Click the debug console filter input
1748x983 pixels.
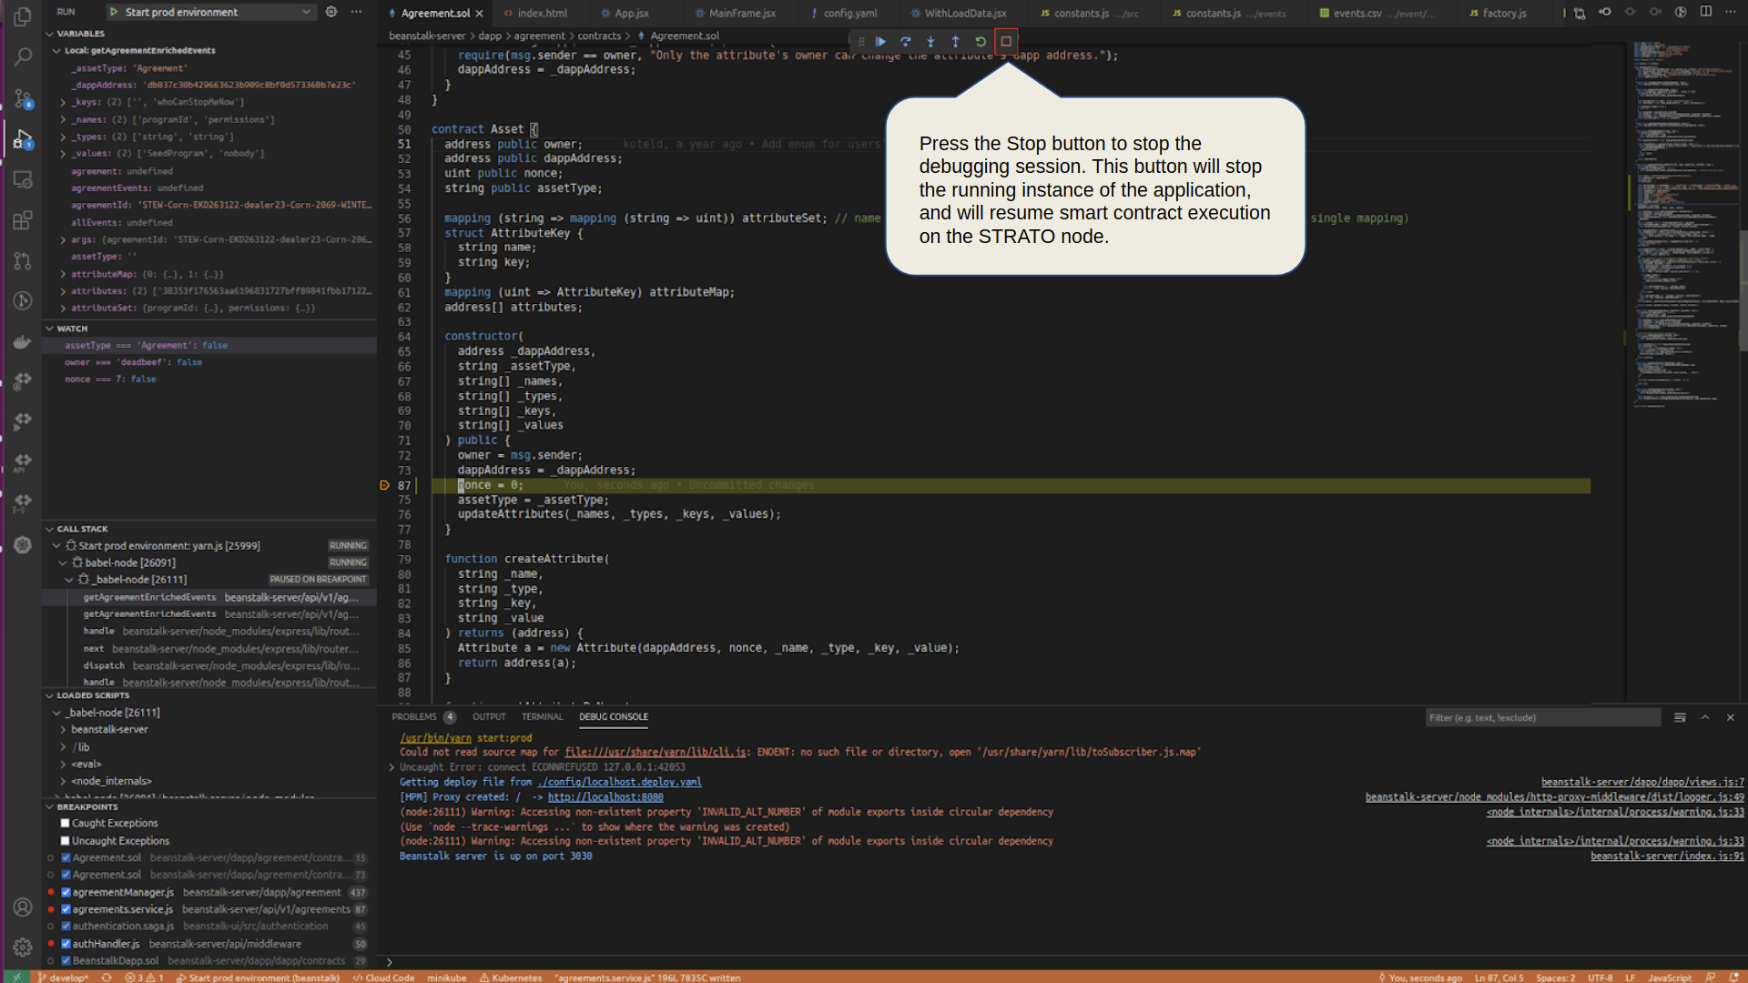coord(1541,718)
